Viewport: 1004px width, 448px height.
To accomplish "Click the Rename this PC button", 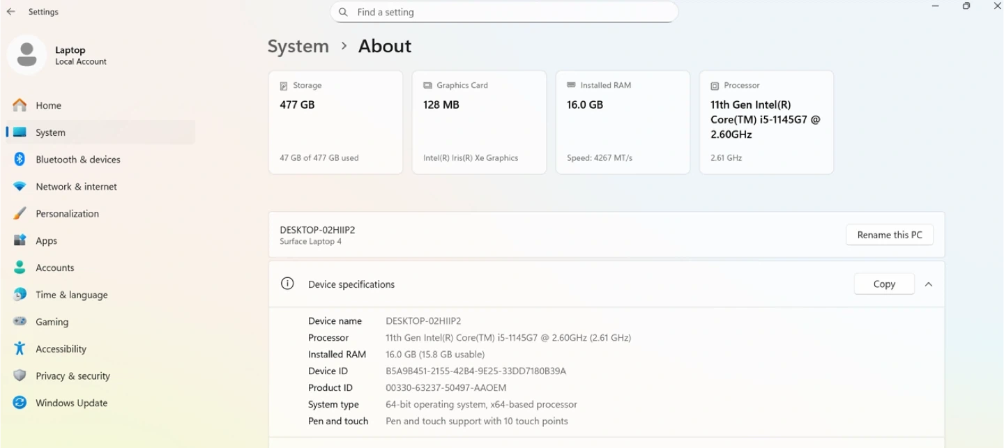I will point(889,235).
